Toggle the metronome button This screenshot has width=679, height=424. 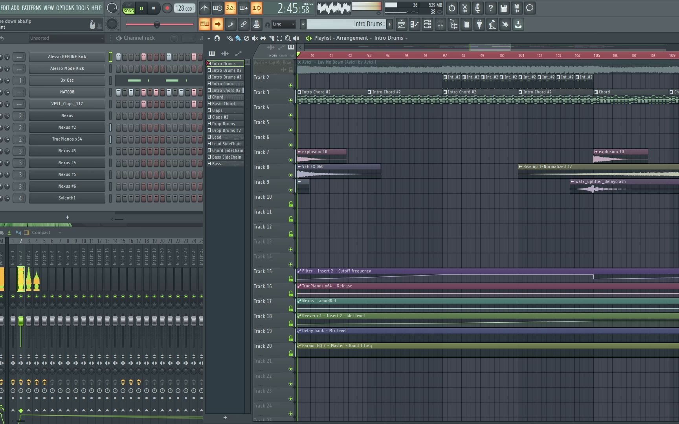tap(205, 8)
